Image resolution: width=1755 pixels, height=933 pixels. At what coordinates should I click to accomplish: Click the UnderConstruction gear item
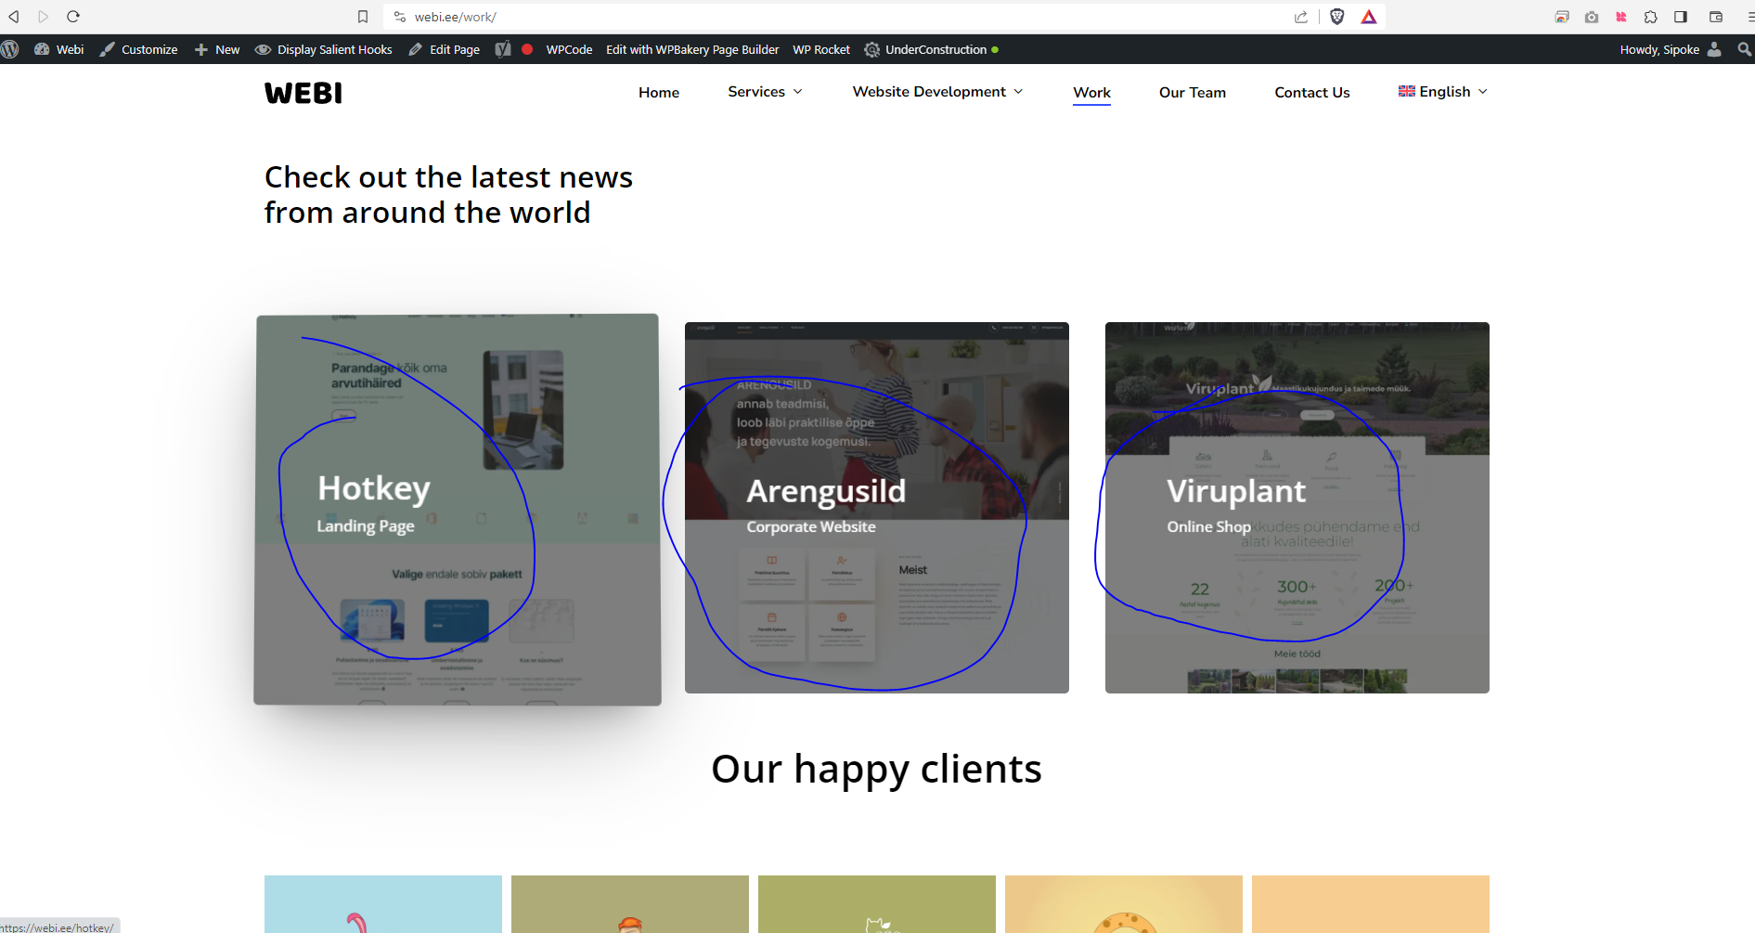[931, 49]
